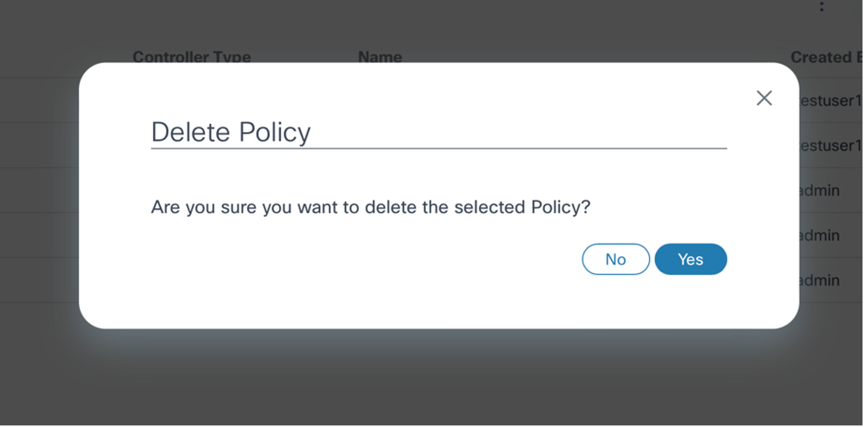Sort by the Controller Type column header
The width and height of the screenshot is (865, 427).
click(x=192, y=57)
